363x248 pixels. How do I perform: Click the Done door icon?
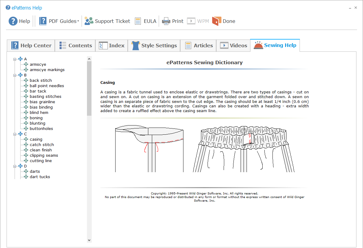pos(216,21)
